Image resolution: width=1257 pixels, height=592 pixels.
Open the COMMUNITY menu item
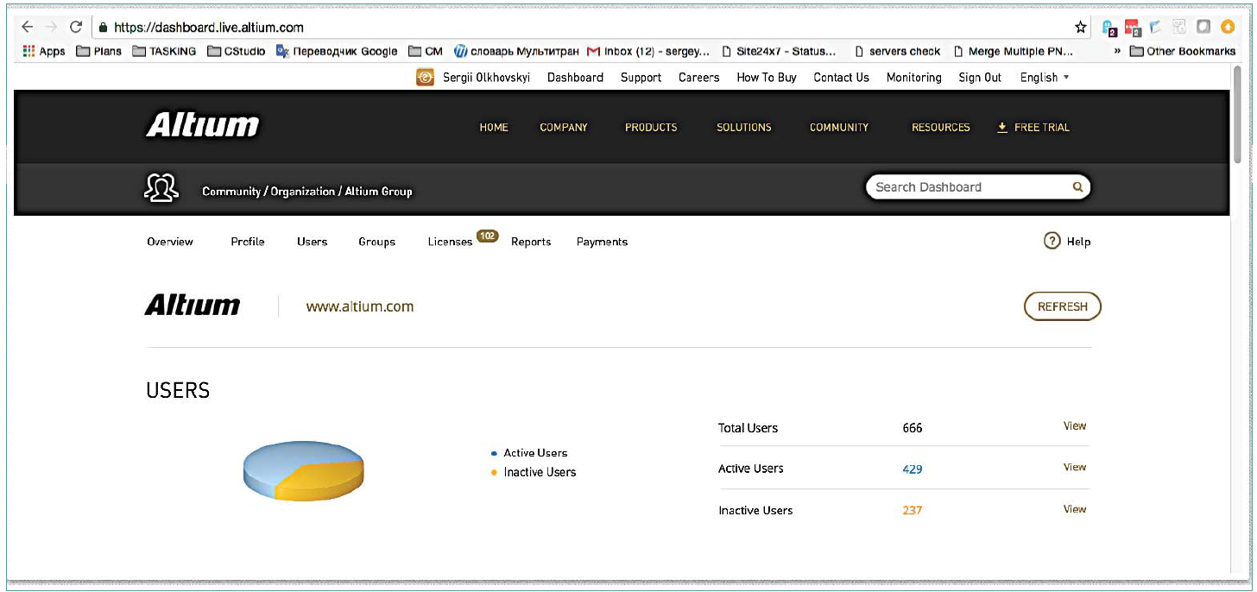[x=839, y=127]
